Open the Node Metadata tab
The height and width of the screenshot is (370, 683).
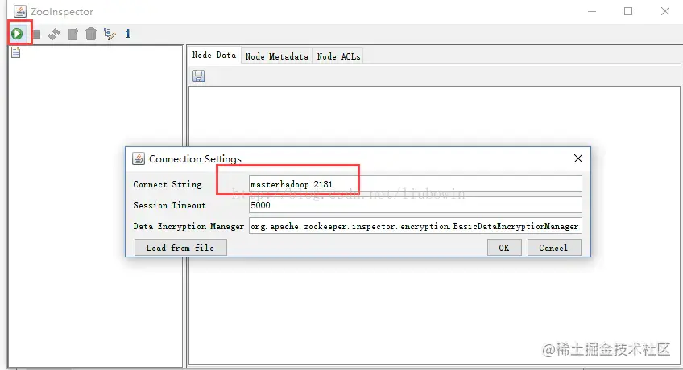coord(276,56)
